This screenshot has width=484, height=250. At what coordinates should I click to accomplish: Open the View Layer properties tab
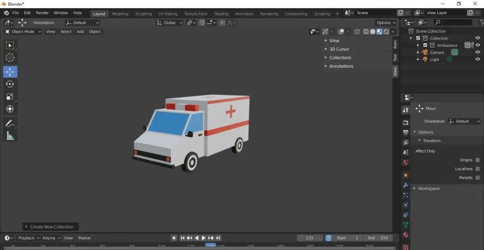(406, 143)
